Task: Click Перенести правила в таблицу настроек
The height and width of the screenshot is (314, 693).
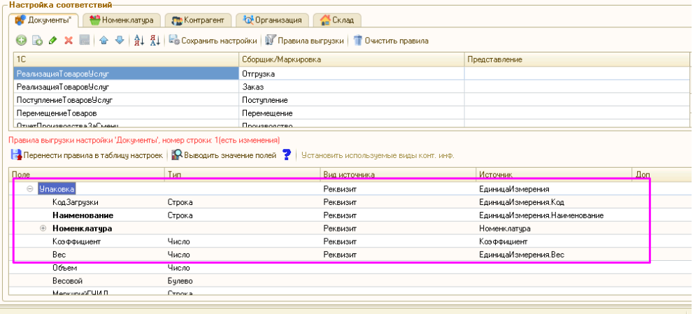Action: pyautogui.click(x=87, y=155)
